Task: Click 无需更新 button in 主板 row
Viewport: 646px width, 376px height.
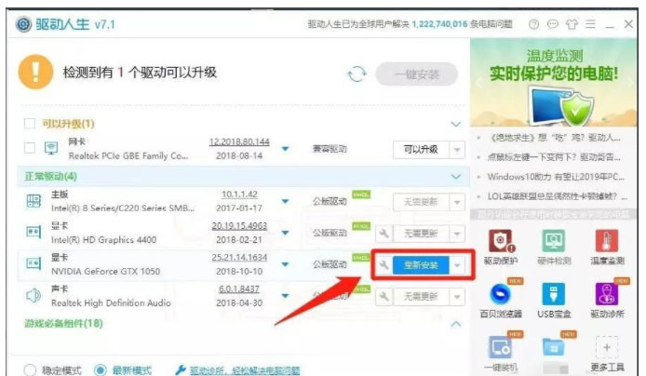Action: click(x=421, y=202)
